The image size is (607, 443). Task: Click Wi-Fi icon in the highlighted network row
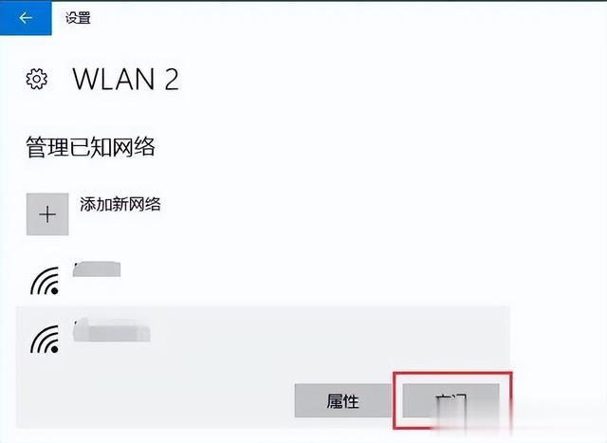point(45,340)
